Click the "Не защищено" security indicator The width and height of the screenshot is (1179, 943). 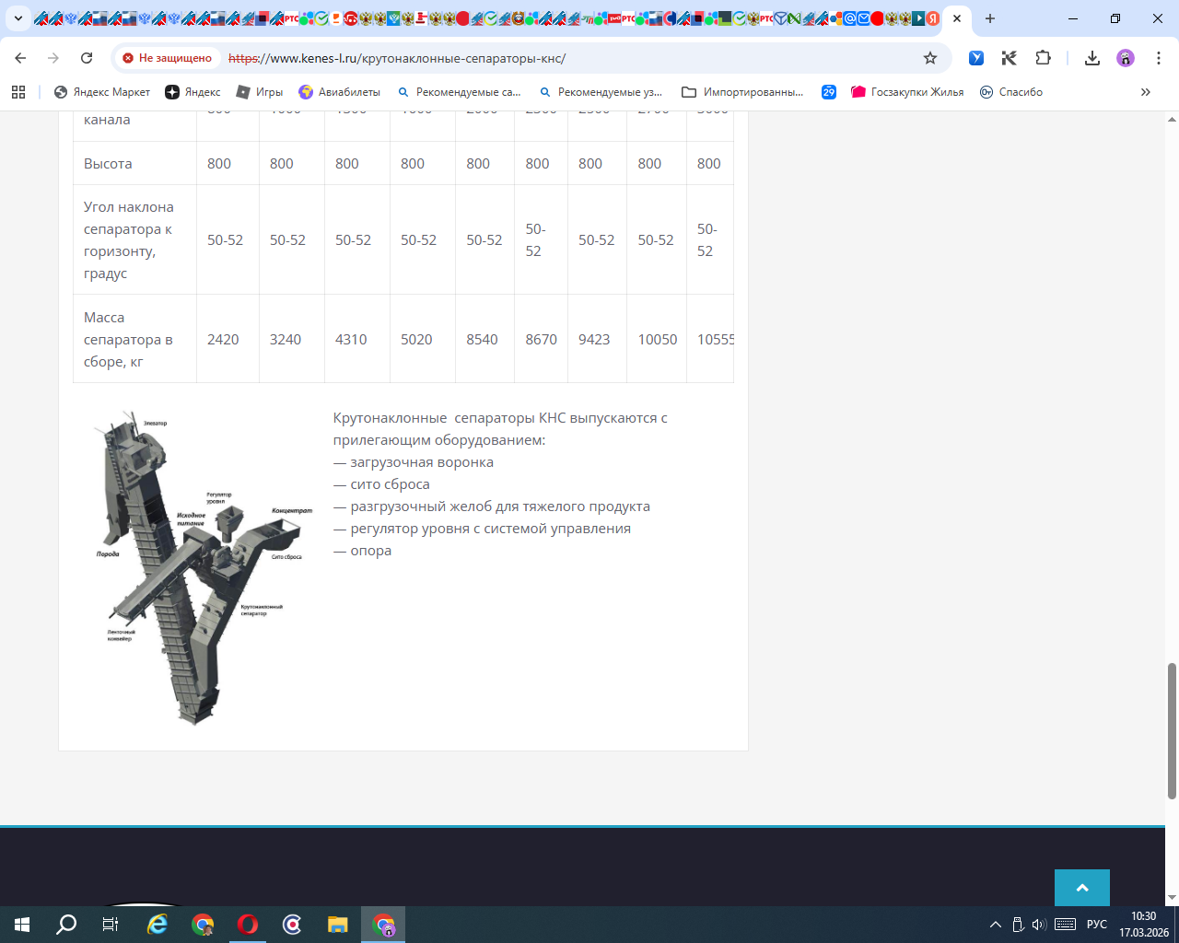(167, 58)
